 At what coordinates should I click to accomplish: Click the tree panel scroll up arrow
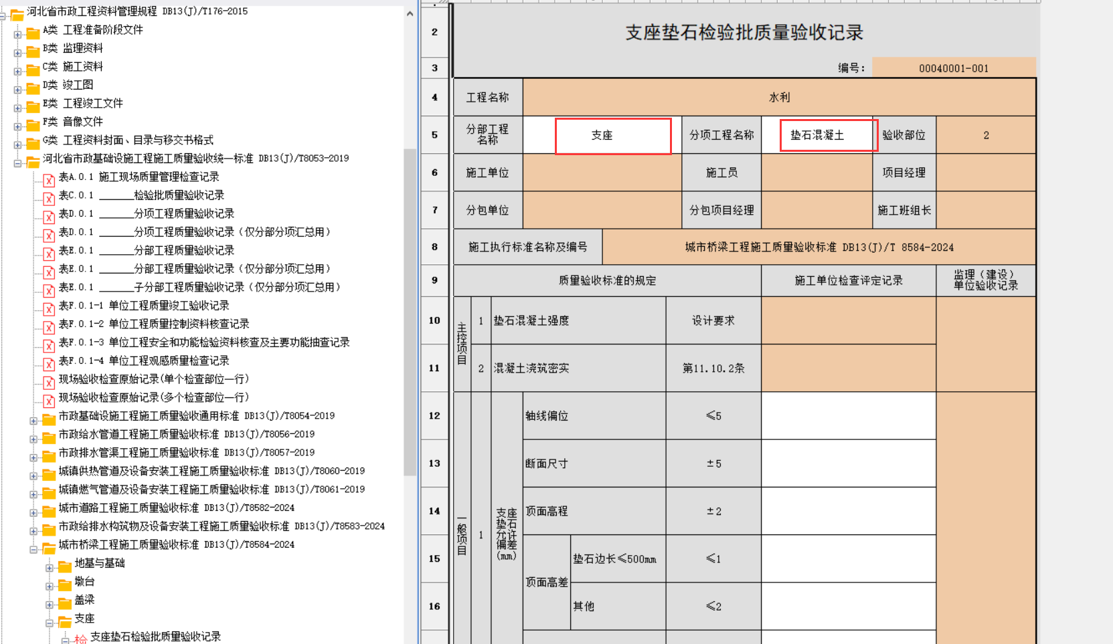[410, 13]
